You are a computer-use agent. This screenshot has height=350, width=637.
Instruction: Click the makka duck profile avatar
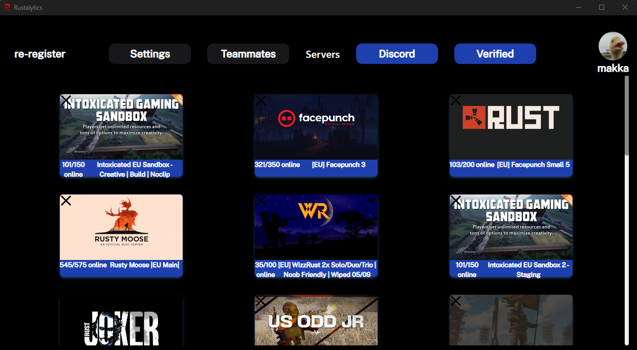tap(613, 47)
